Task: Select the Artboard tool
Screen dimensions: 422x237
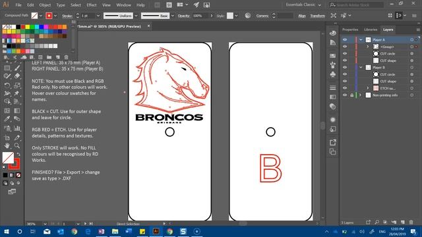Action: [x=7, y=138]
